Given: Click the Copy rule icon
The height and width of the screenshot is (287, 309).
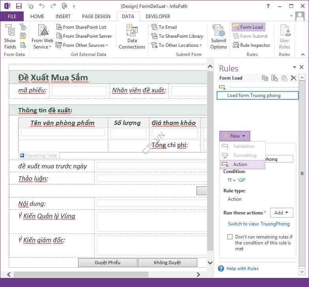Looking at the screenshot, I should tap(265, 78).
